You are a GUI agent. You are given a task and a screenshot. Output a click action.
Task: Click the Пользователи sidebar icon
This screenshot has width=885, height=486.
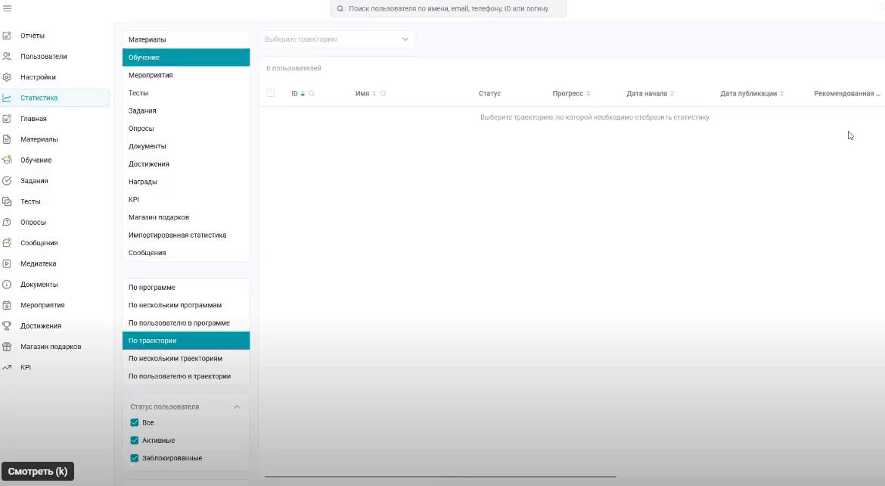[x=7, y=57]
